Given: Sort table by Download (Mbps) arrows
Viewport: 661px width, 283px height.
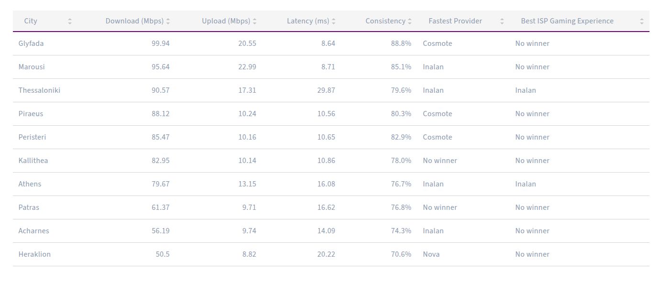Looking at the screenshot, I should [168, 21].
